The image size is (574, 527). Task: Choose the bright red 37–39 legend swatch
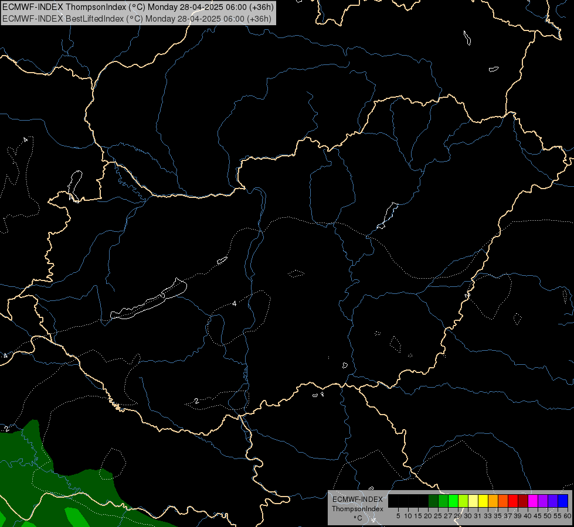(x=513, y=501)
